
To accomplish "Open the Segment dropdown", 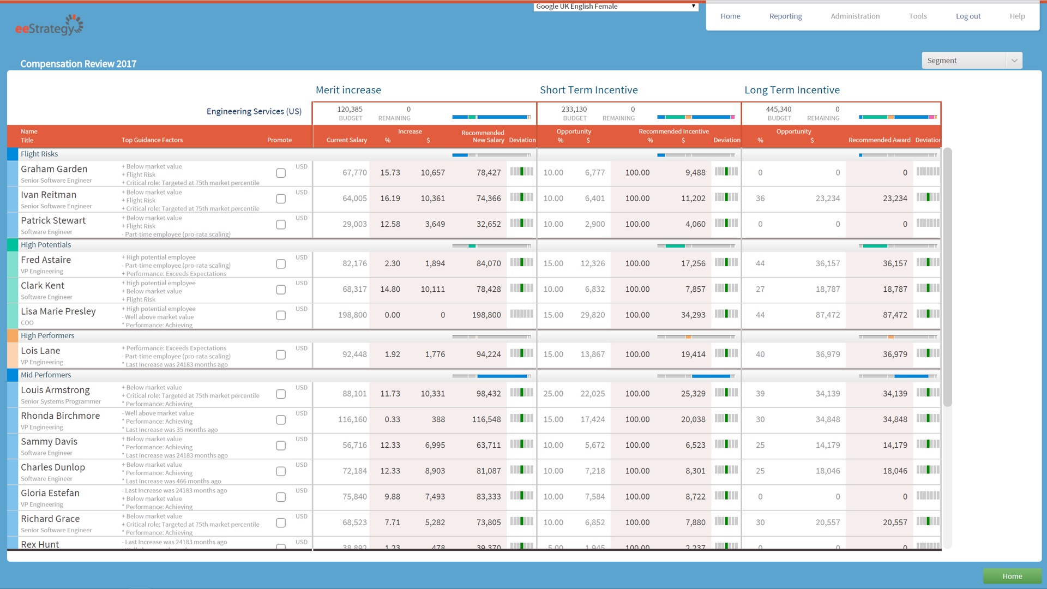I will (x=972, y=61).
